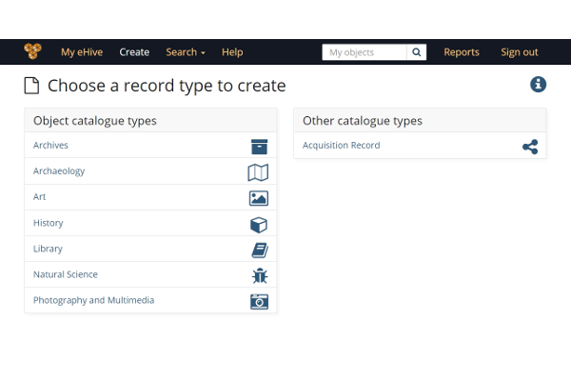Open the page info help icon
The width and height of the screenshot is (571, 381).
[539, 85]
